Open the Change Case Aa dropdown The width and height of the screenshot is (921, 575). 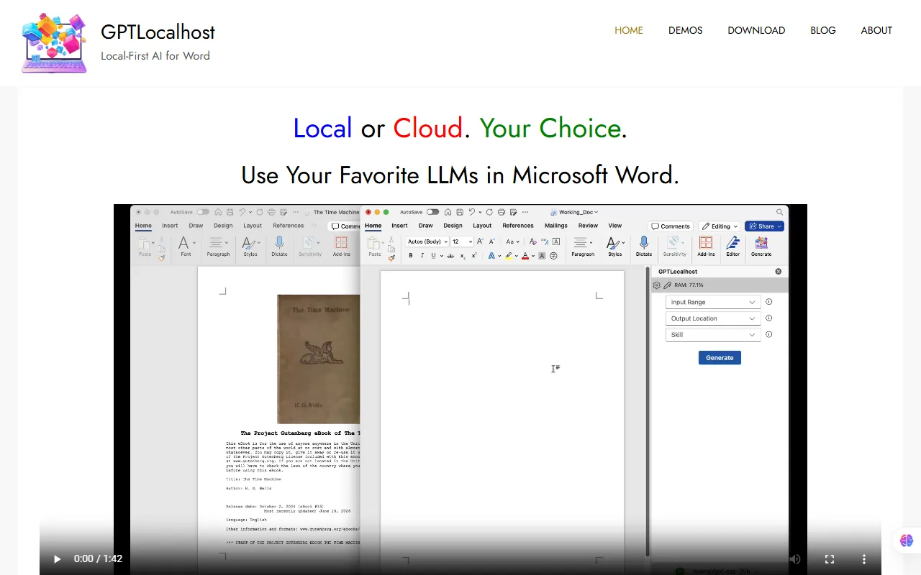[x=512, y=241]
